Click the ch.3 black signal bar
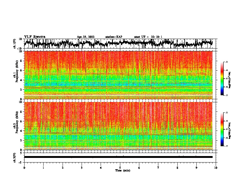Image resolution: width=243 pixels, height=188 pixels. 118,157
